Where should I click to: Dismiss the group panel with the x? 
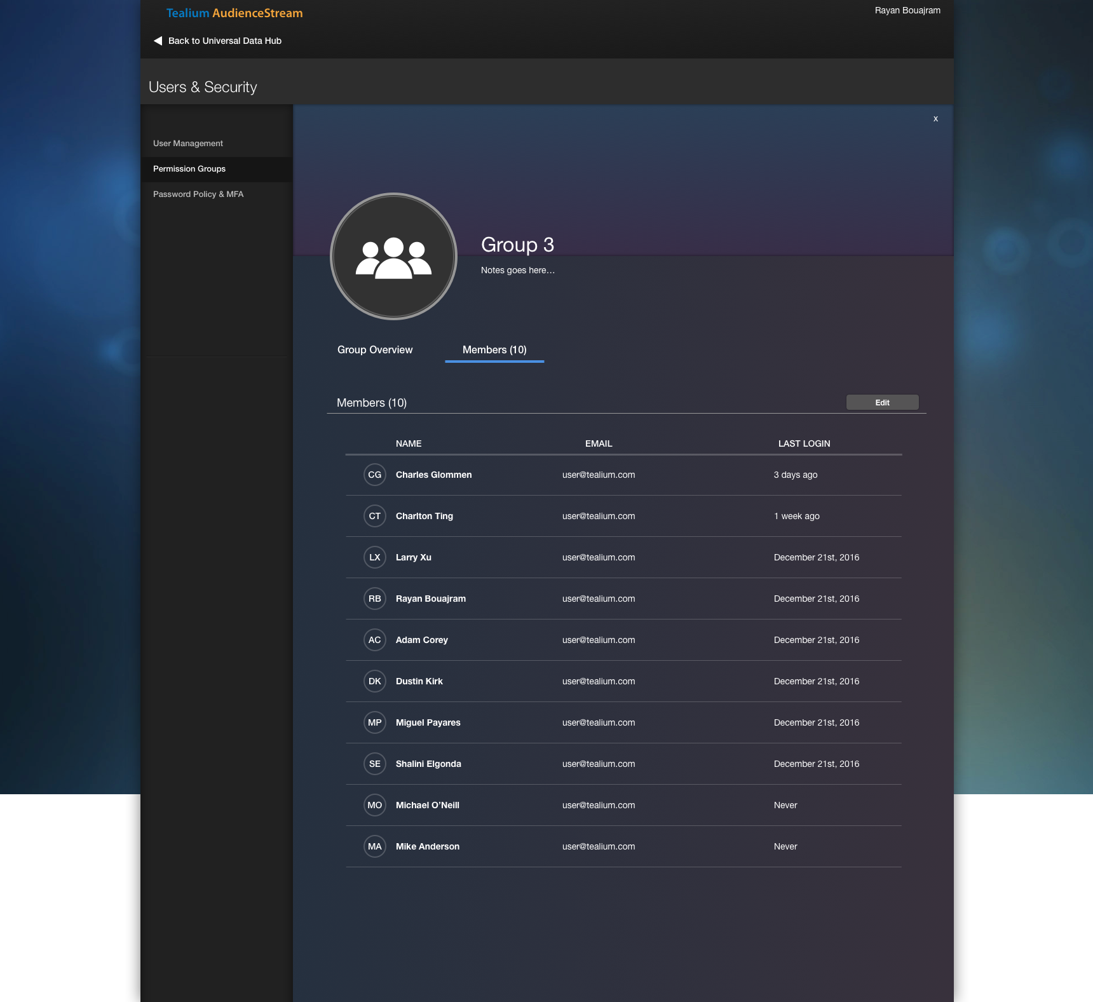coord(935,118)
